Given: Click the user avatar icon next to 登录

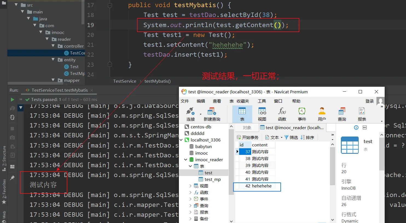Looking at the screenshot, I should click(x=380, y=101).
